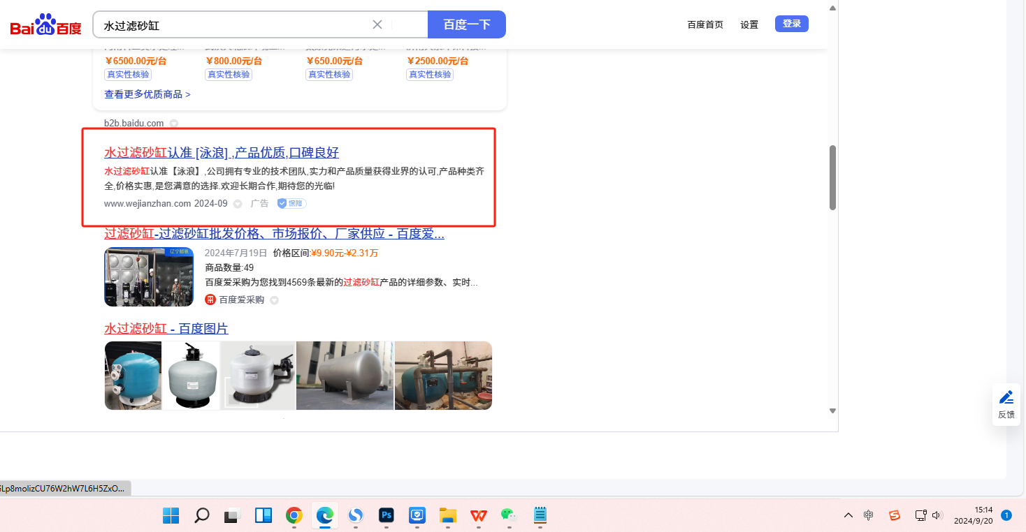Expand dropdown arrow beside www.wejianzhan.com
The image size is (1026, 532).
pos(238,204)
